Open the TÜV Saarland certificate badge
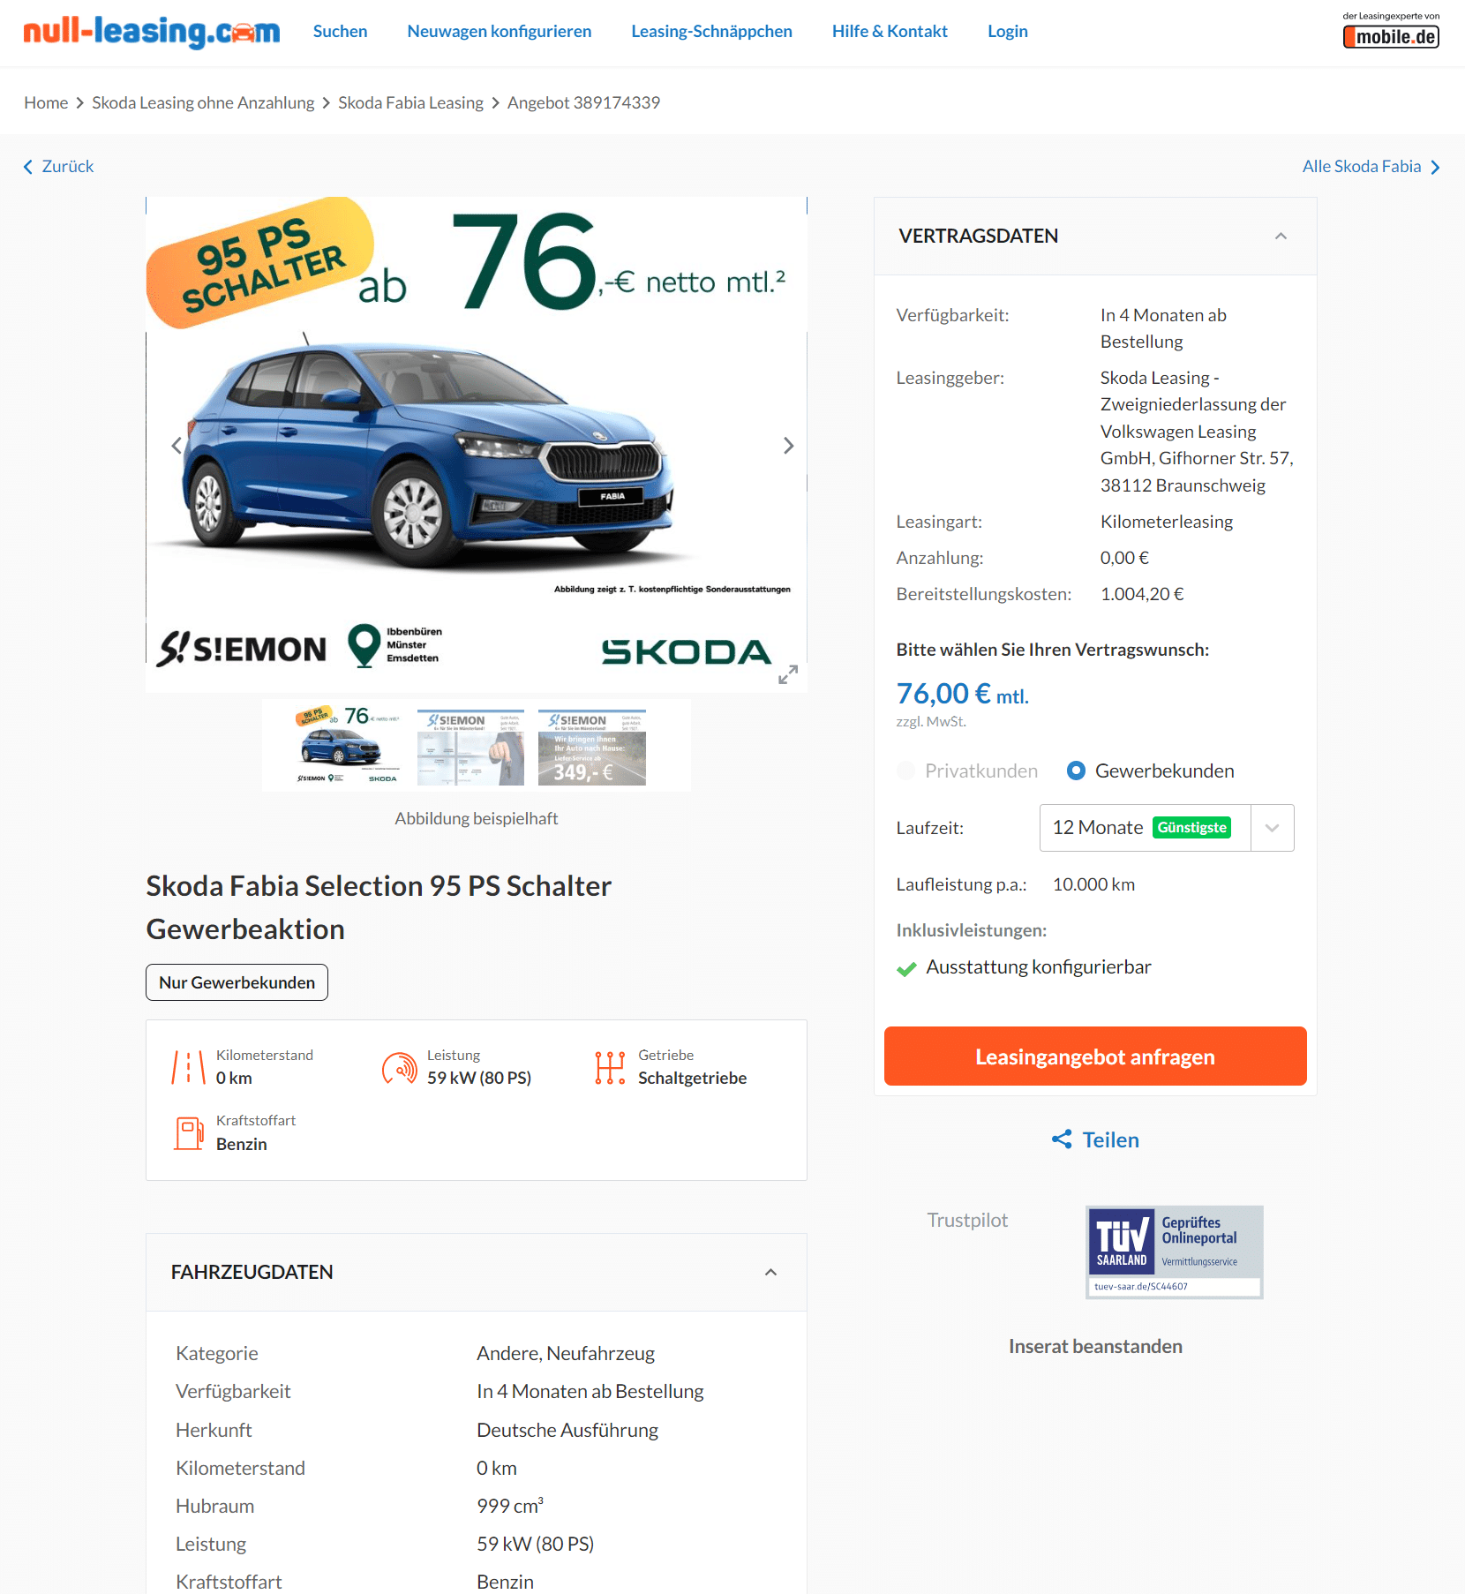 click(1175, 1252)
